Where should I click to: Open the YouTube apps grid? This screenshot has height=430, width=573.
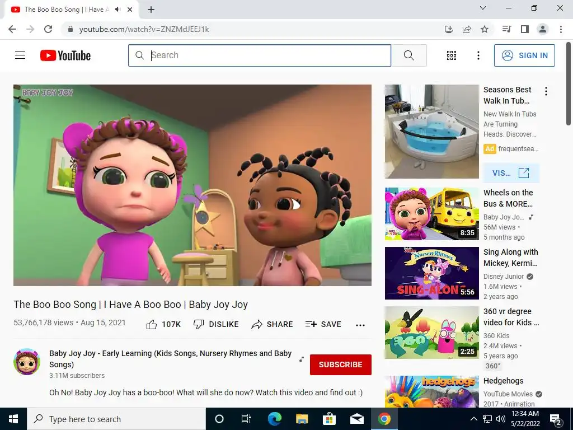(x=452, y=55)
